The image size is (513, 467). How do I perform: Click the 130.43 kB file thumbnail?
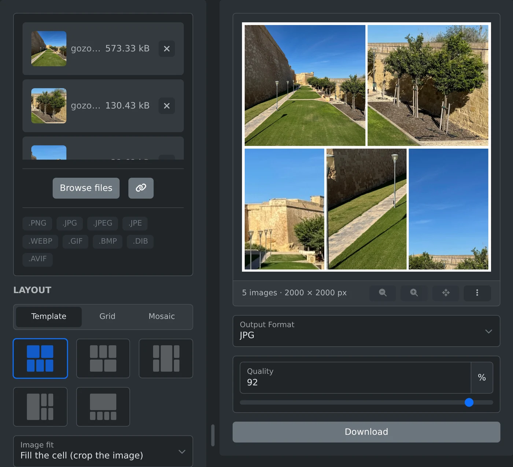coord(49,106)
